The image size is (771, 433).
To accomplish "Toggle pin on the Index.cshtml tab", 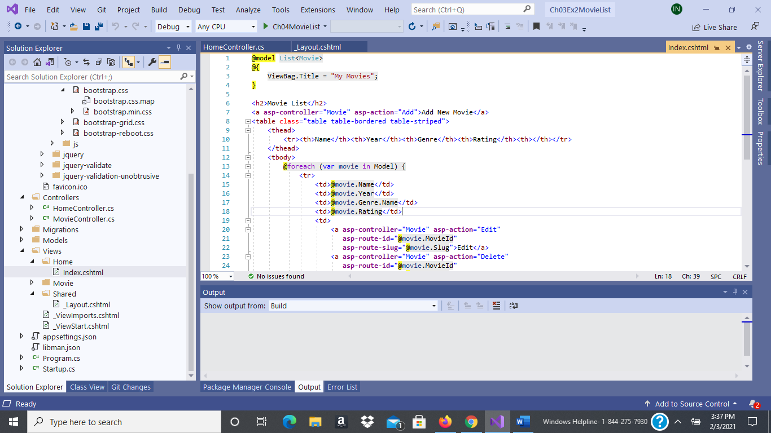I will (x=717, y=48).
